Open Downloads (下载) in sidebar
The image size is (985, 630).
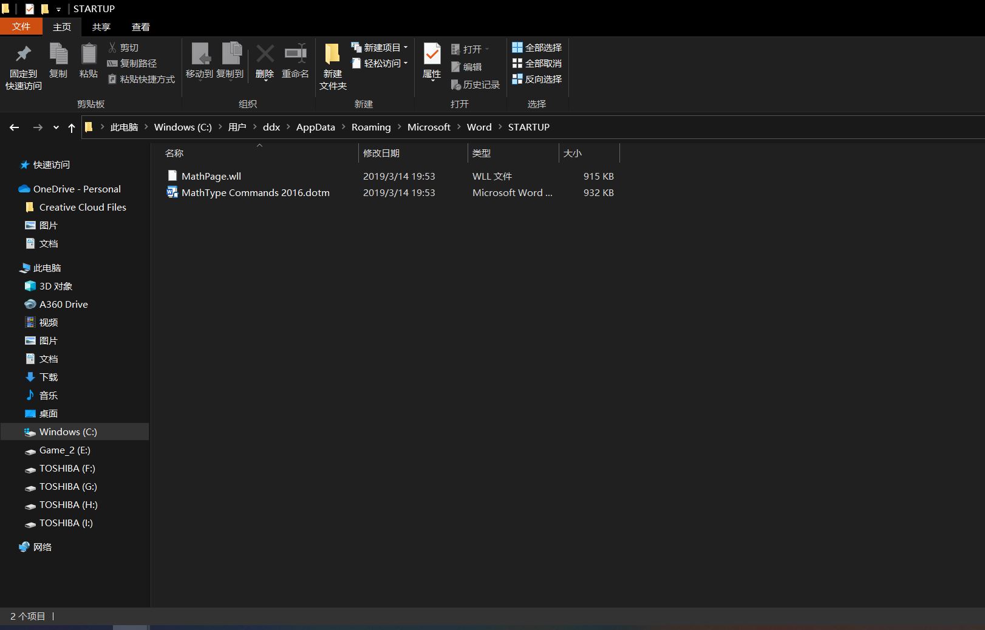[41, 377]
